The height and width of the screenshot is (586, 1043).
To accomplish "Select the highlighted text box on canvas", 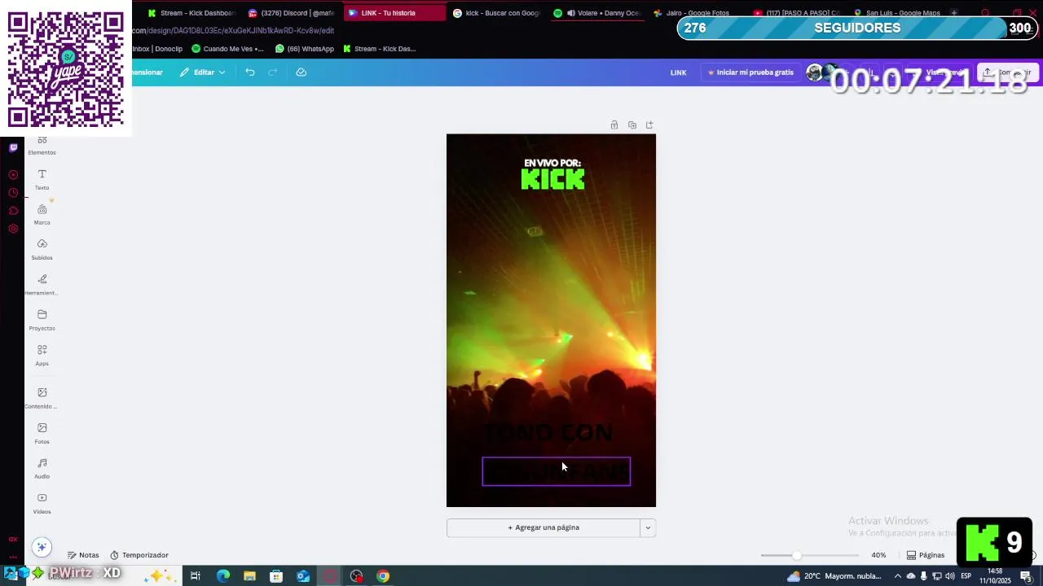I will point(556,471).
